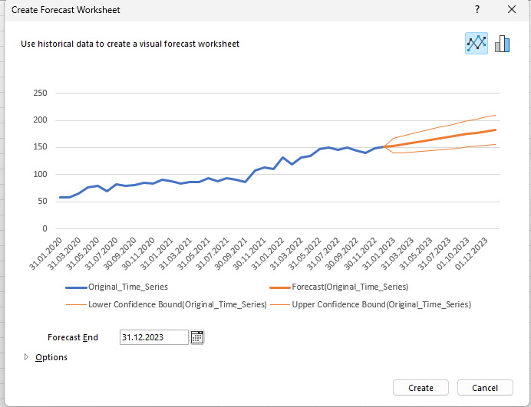This screenshot has height=407, width=531.
Task: Select the line chart type icon
Action: coord(477,43)
